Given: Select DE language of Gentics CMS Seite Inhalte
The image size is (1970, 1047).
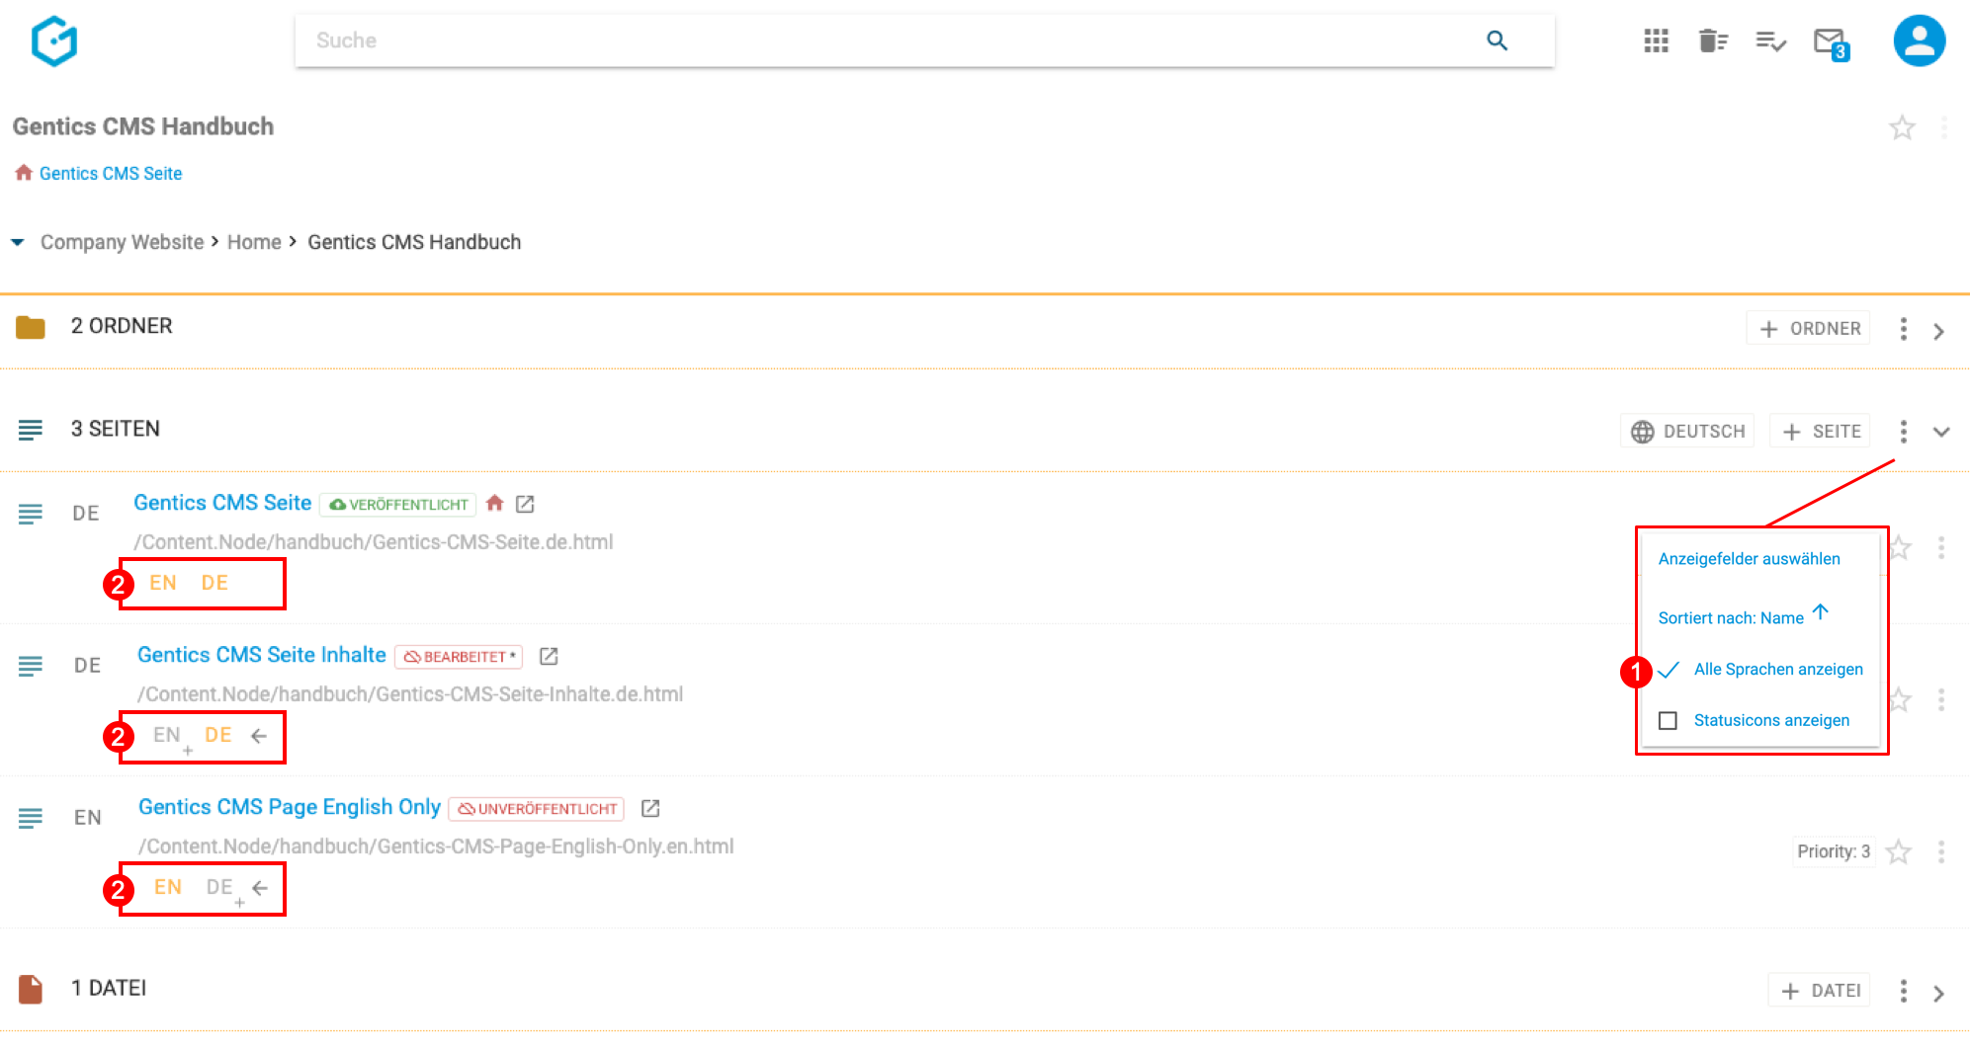Looking at the screenshot, I should [218, 735].
